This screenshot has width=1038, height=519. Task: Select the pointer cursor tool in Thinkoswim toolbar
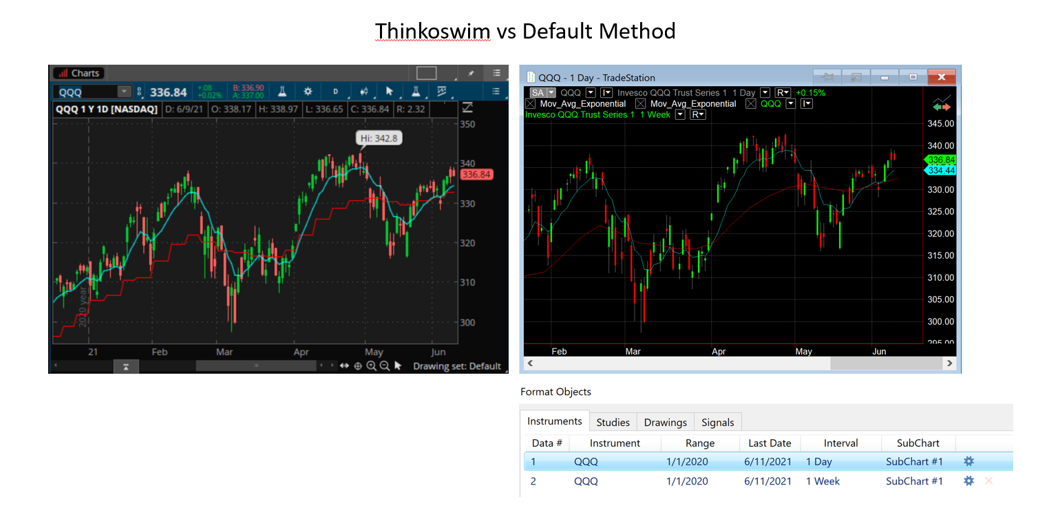pyautogui.click(x=390, y=92)
